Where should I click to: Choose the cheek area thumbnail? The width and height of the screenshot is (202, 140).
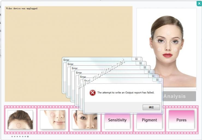52,120
